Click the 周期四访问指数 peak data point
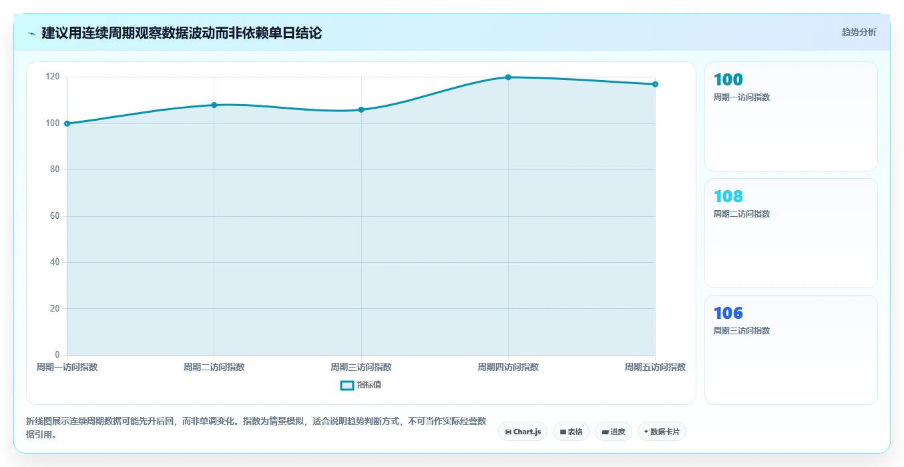The width and height of the screenshot is (904, 467). [x=508, y=77]
